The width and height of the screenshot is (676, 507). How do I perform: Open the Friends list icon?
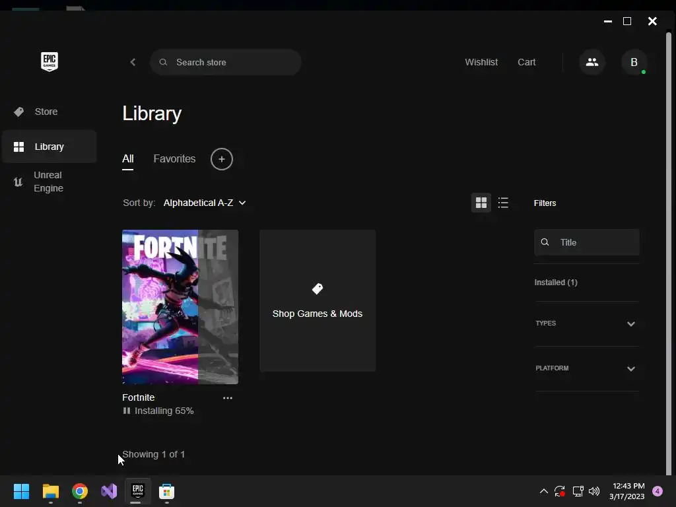tap(592, 62)
